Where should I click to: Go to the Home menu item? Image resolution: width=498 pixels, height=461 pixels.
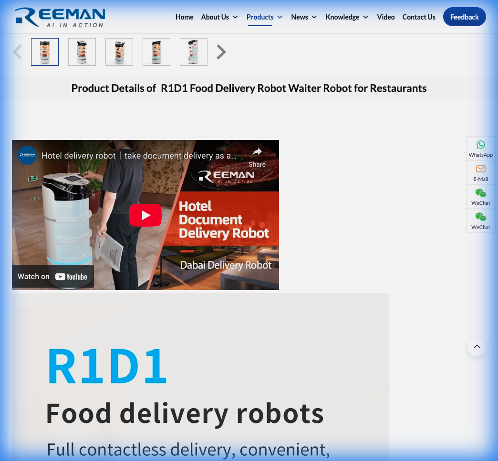[x=185, y=17]
